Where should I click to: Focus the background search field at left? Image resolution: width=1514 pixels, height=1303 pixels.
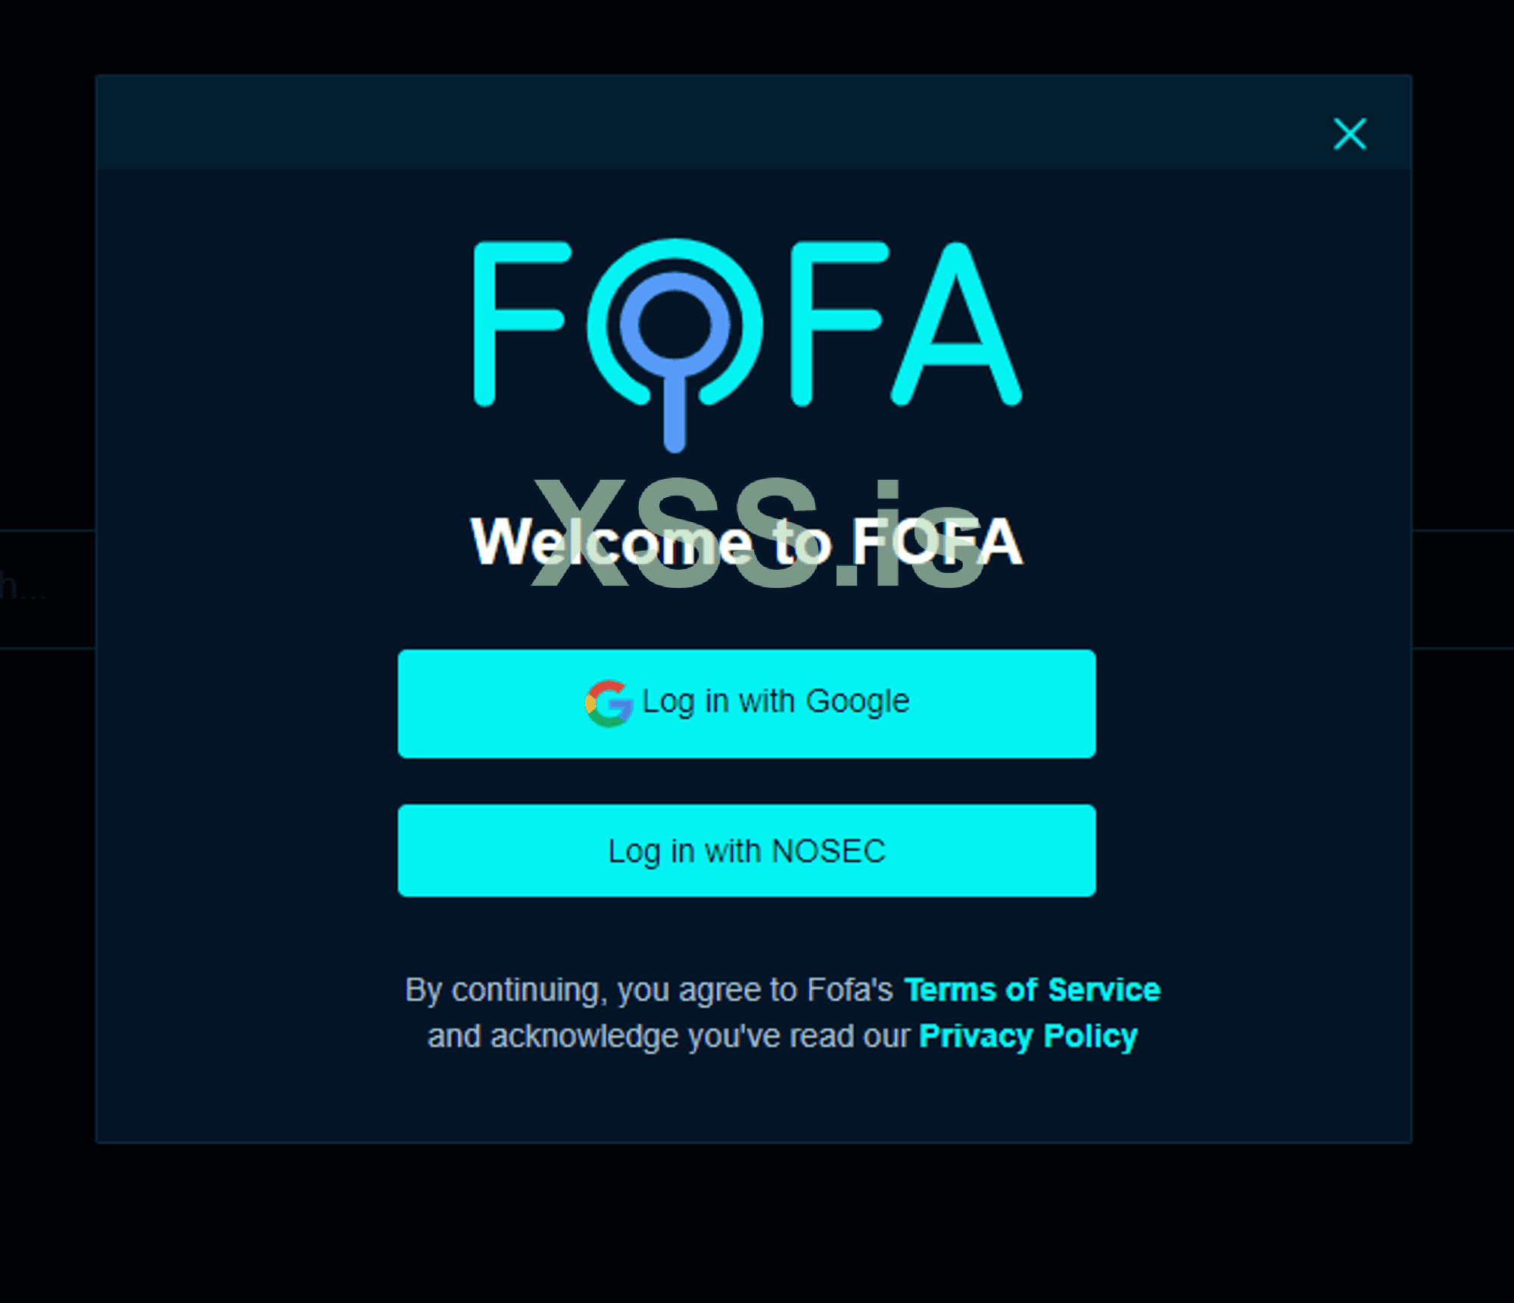(x=47, y=589)
